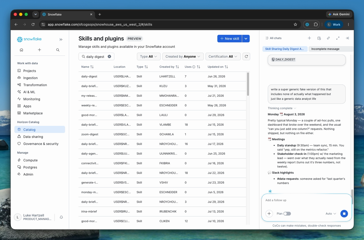Open the irina-mbrief skill
The width and height of the screenshot is (364, 240).
(162, 212)
